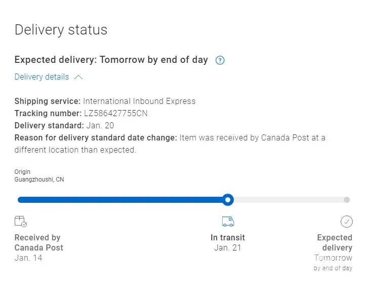
Task: Click the tracking number LZ586427755CN
Action: click(115, 113)
